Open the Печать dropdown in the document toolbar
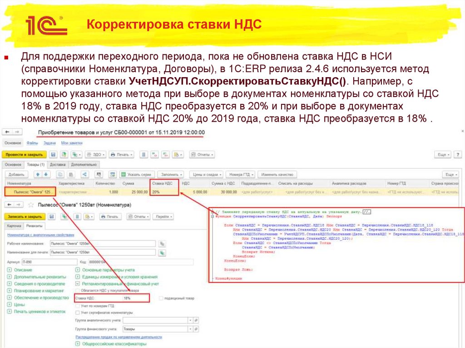Image resolution: width=465 pixels, height=348 pixels. [122, 154]
